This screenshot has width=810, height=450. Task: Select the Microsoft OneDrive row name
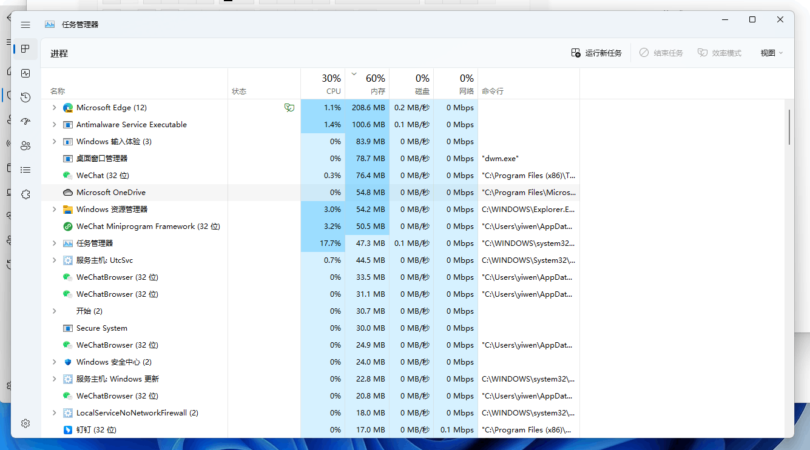pyautogui.click(x=111, y=193)
